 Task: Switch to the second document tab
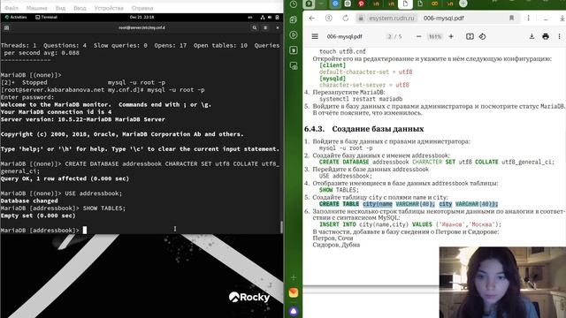pyautogui.click(x=420, y=4)
